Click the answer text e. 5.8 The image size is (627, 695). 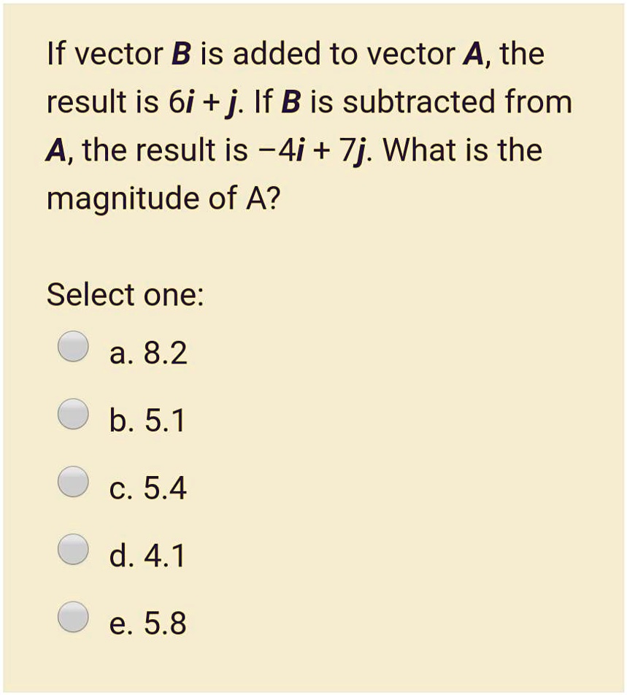pyautogui.click(x=148, y=623)
